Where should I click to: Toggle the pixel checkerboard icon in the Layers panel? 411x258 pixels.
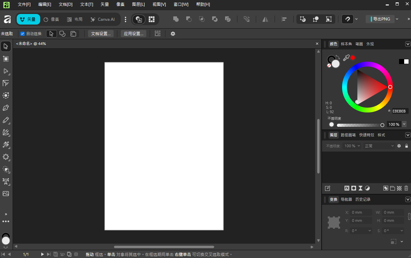399,188
